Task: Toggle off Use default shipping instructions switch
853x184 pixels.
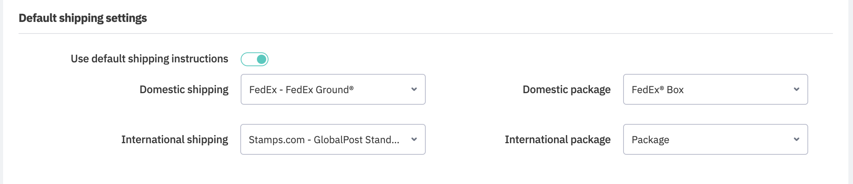Action: coord(254,59)
